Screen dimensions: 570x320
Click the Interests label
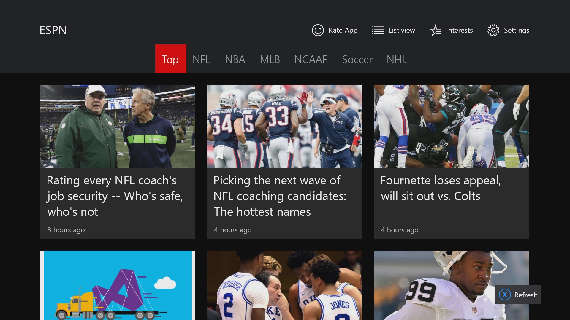(459, 30)
